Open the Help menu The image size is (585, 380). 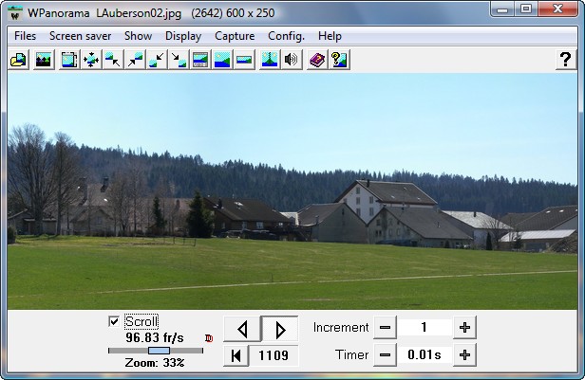[330, 36]
